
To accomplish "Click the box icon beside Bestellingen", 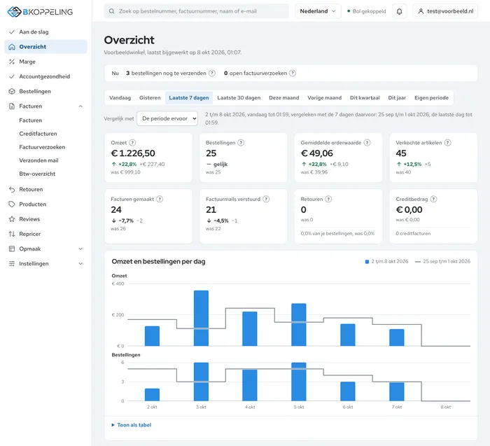I will tap(12, 91).
